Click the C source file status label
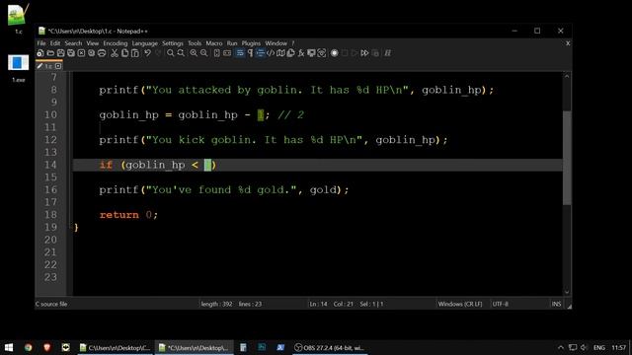 coord(51,304)
